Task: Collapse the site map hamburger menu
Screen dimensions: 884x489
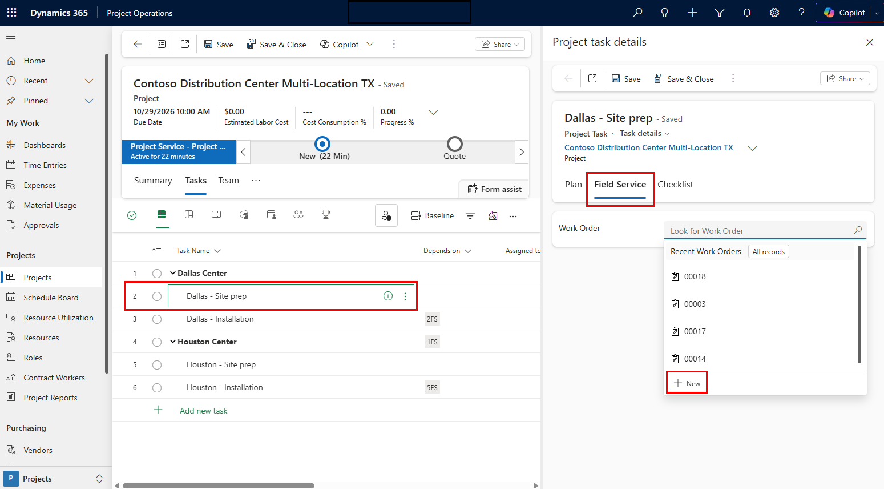Action: point(11,38)
